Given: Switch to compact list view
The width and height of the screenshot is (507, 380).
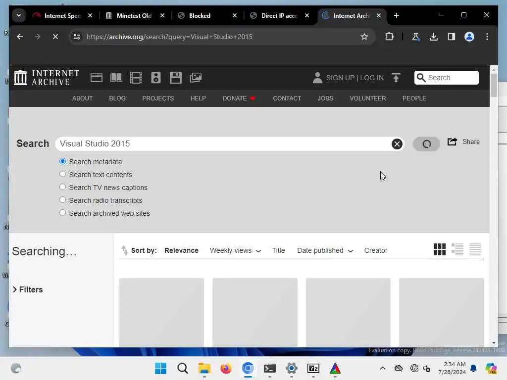Looking at the screenshot, I should (x=475, y=249).
